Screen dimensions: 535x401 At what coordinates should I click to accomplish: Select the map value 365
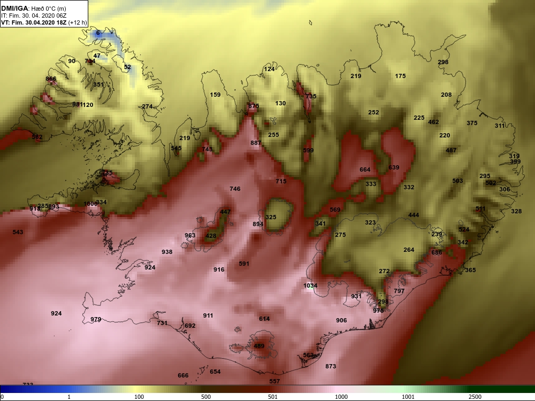point(470,270)
